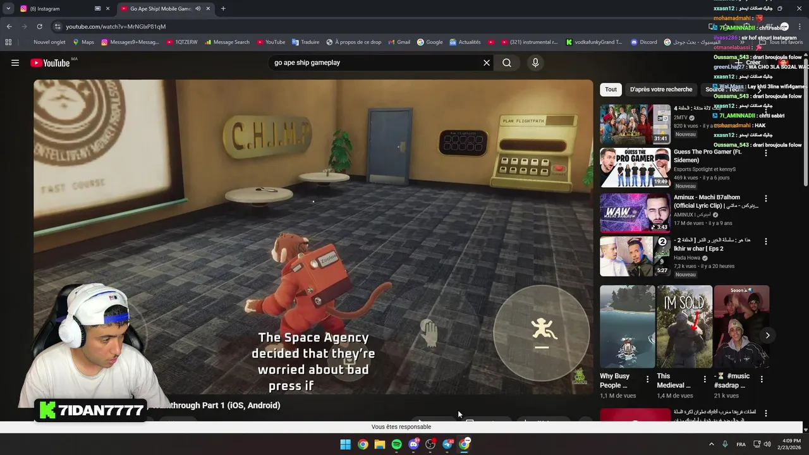Tap the jump control in gameplay video
The height and width of the screenshot is (455, 809).
(542, 333)
